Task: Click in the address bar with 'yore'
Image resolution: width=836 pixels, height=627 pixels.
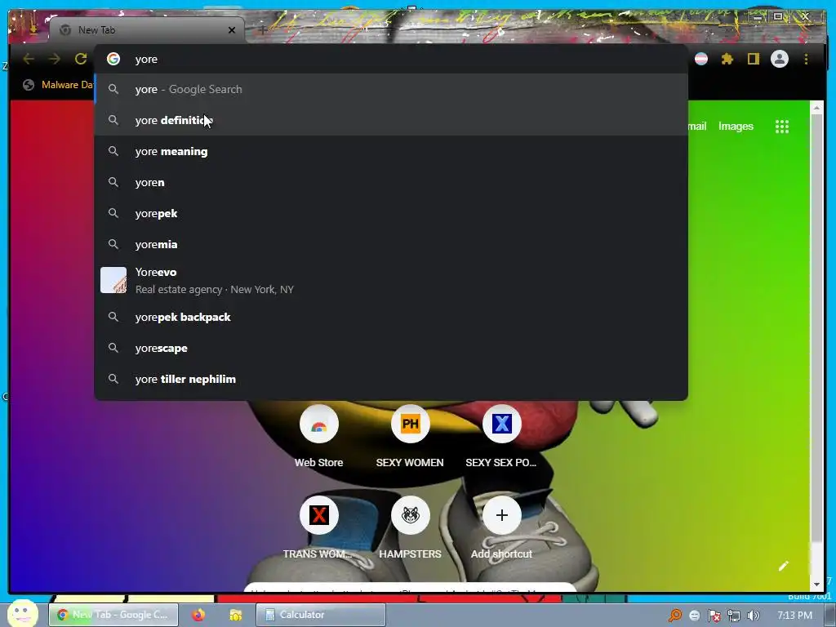Action: tap(391, 59)
